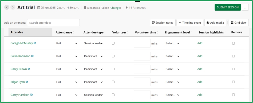Click the icon beside Edgar Ryan
This screenshot has width=253, height=103.
[x=27, y=82]
